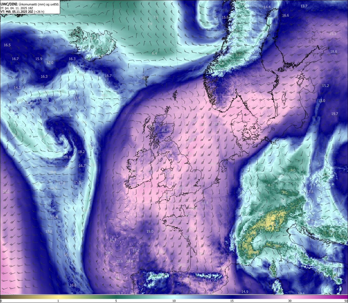Screen dimensions: 348x303
Task: Click the map value 7.9 north of the Faroes
Action: coord(150,24)
